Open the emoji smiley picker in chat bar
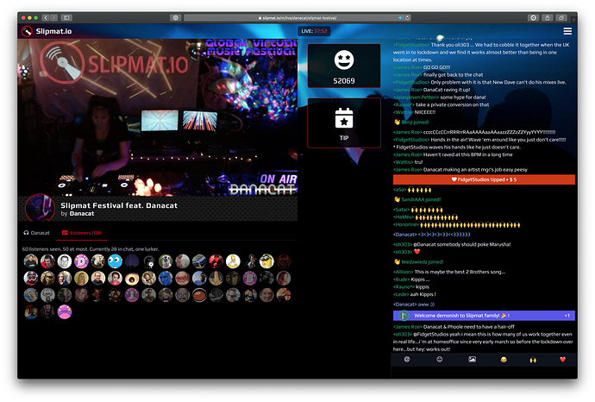This screenshot has width=595, height=402. pyautogui.click(x=440, y=359)
